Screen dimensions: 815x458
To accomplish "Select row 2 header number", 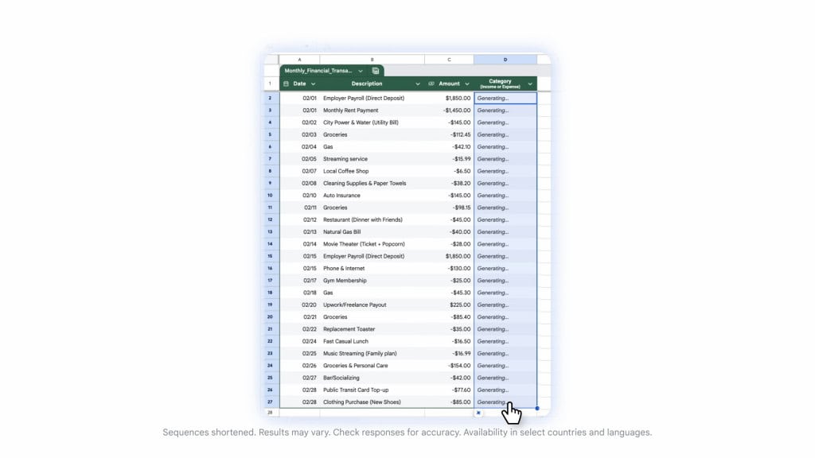I will 270,99.
